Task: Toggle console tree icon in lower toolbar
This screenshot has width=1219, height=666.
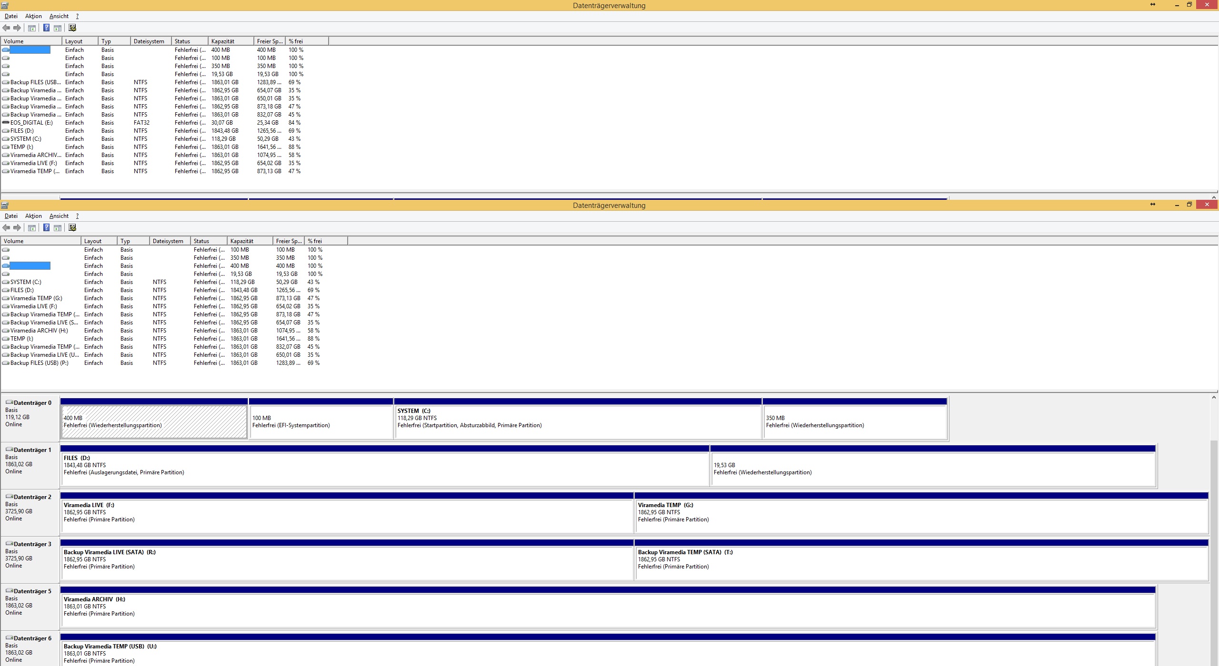Action: coord(32,228)
